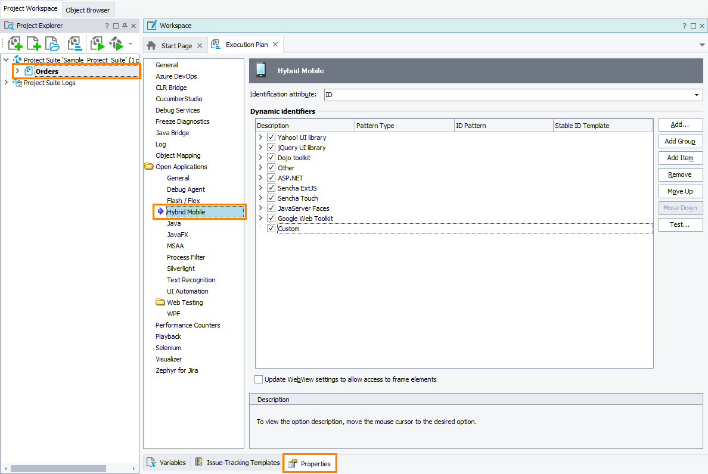The image size is (708, 474).
Task: Click the Add Group button
Action: pos(680,141)
